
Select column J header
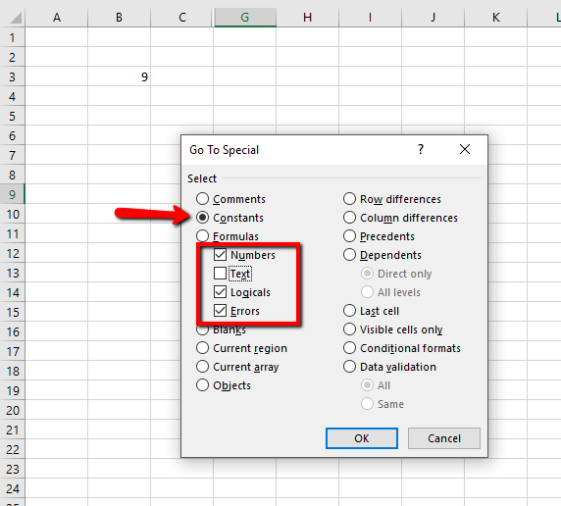tap(433, 17)
